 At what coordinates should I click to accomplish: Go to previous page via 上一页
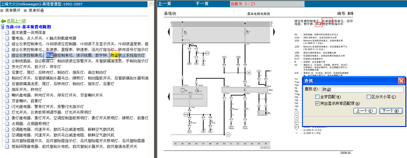165,4
